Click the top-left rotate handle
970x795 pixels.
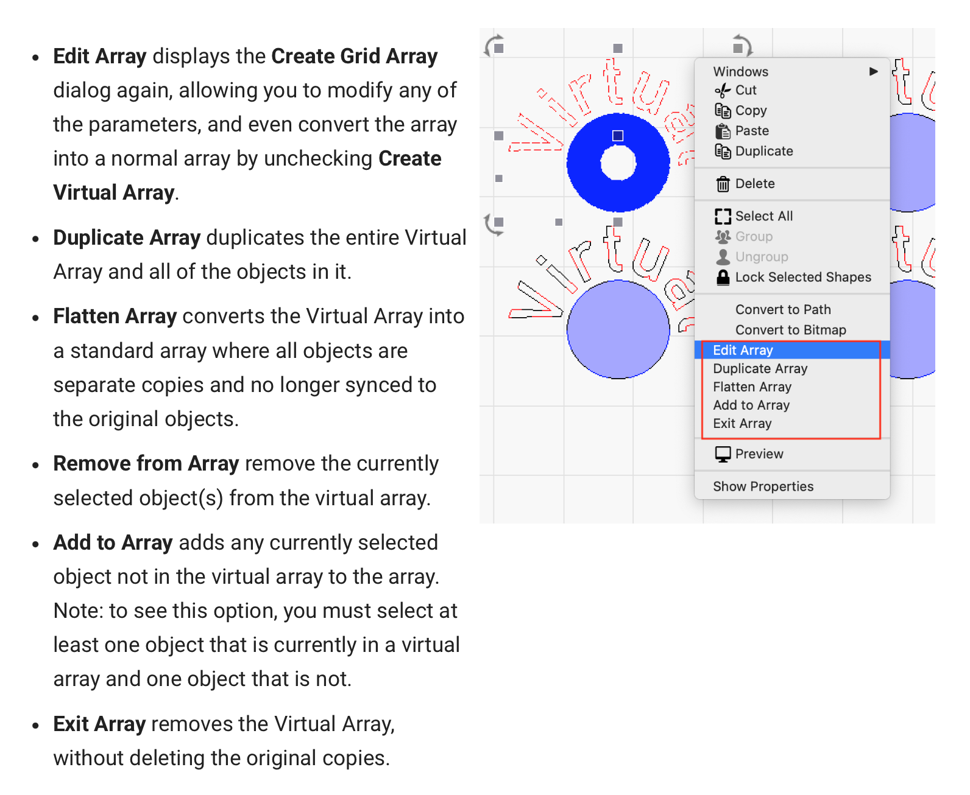pyautogui.click(x=494, y=46)
